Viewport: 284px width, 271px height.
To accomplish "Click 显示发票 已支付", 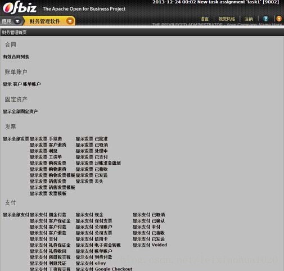I will pyautogui.click(x=92, y=157).
